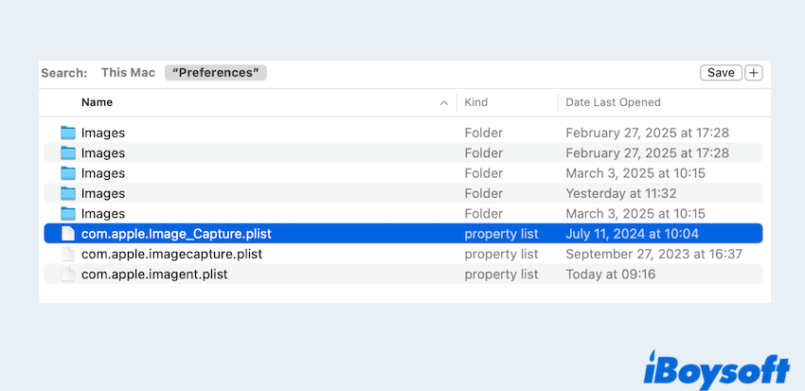
Task: Select the second Images folder opened February 27
Action: 103,153
